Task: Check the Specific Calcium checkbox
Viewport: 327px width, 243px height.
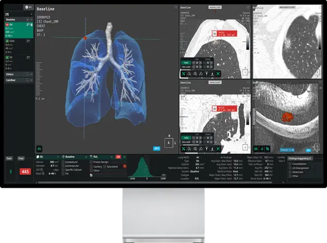Action: pos(63,170)
